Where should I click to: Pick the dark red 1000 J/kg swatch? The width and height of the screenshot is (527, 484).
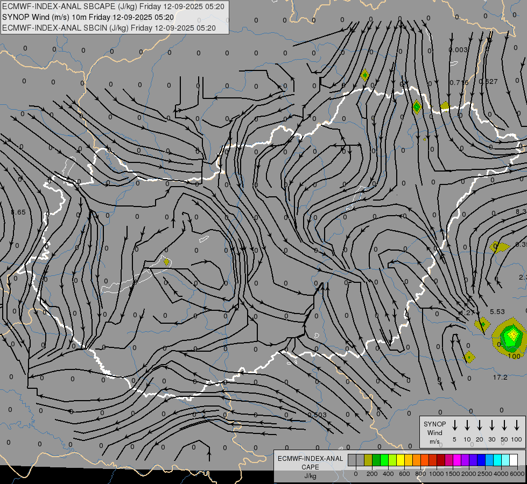coord(441,460)
